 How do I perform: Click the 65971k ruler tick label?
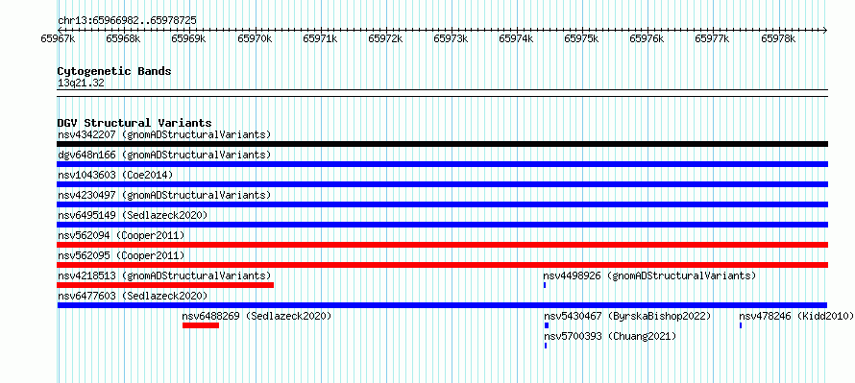(320, 38)
